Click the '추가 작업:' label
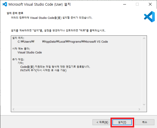This screenshot has width=157, height=128. pyautogui.click(x=18, y=60)
